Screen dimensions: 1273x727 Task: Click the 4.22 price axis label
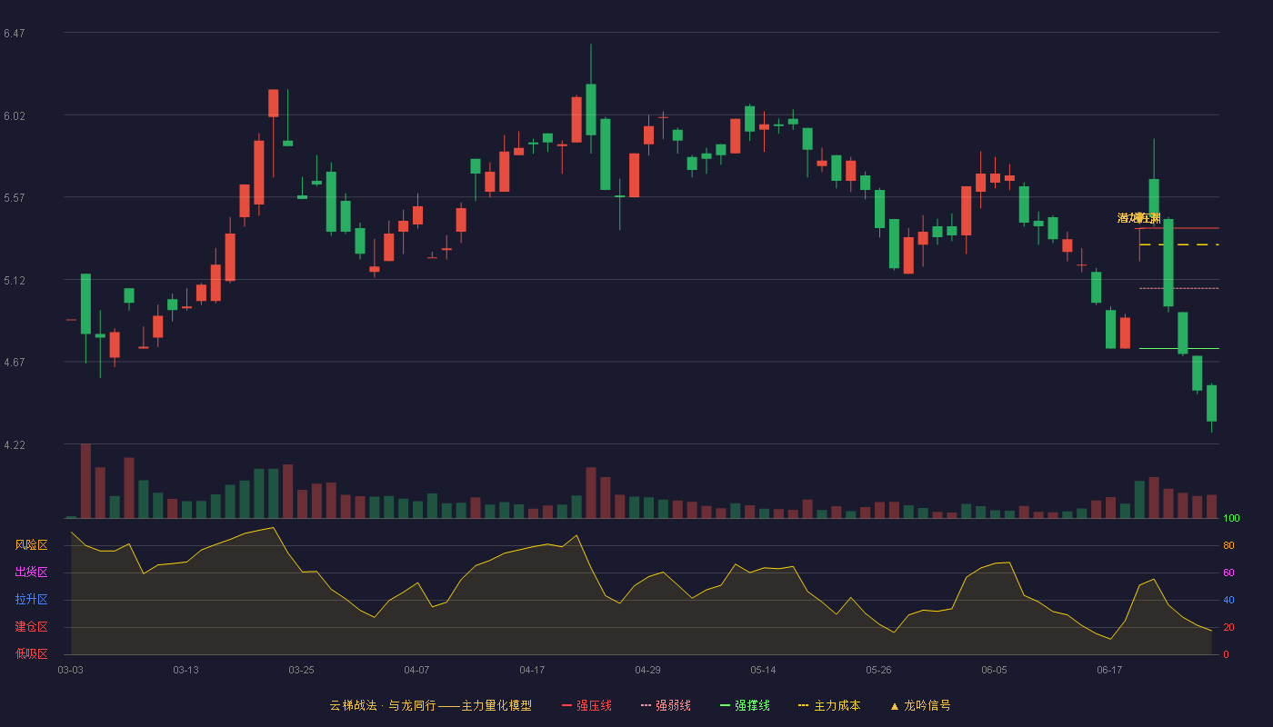pos(14,445)
